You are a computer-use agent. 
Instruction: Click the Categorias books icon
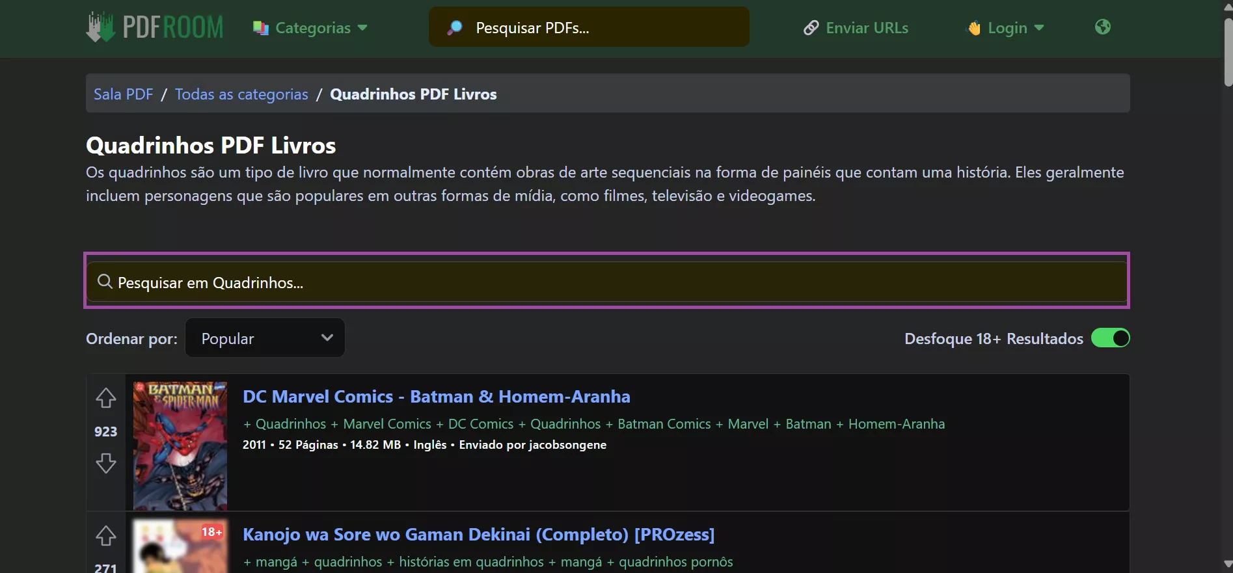coord(261,28)
